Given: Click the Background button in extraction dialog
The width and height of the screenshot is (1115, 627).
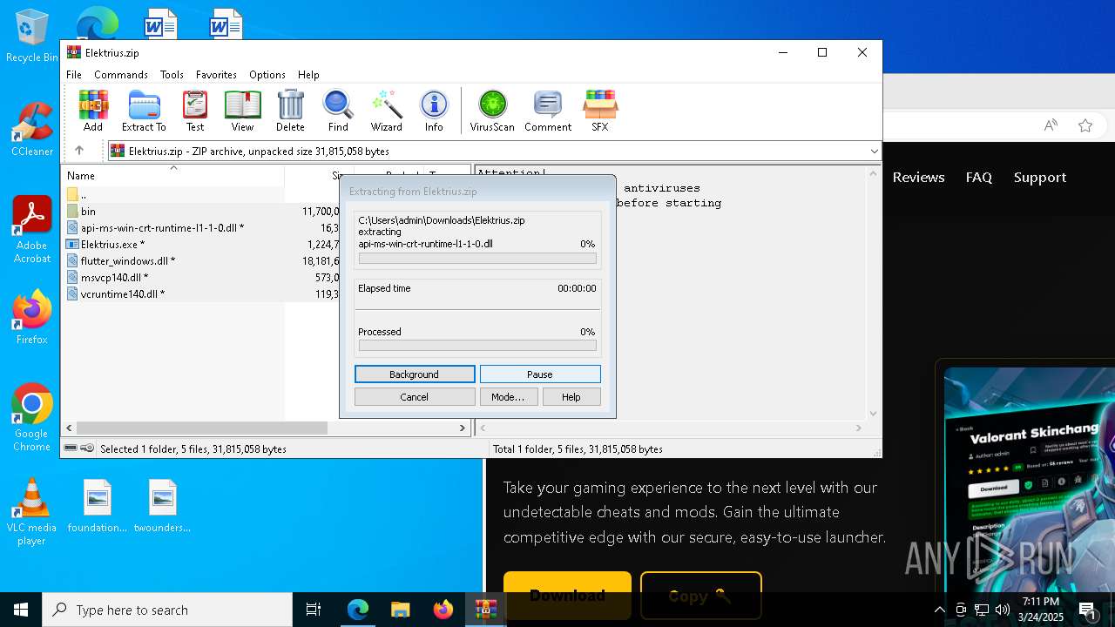Looking at the screenshot, I should tap(415, 374).
